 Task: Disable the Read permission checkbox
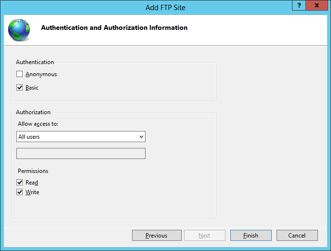pos(20,183)
